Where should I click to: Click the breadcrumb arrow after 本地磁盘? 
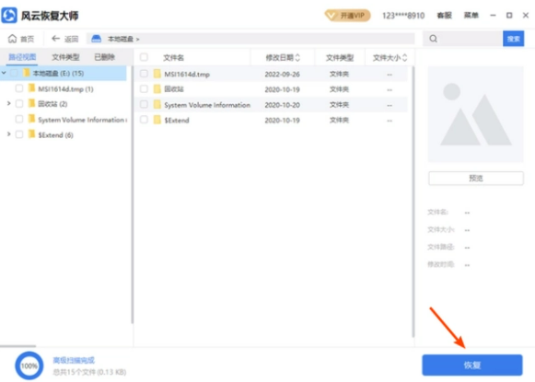tap(138, 40)
